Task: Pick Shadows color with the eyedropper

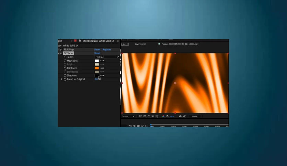Action: pos(103,75)
